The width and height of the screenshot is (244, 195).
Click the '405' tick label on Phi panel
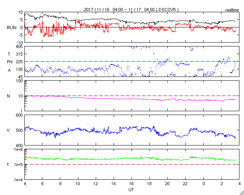[19, 46]
